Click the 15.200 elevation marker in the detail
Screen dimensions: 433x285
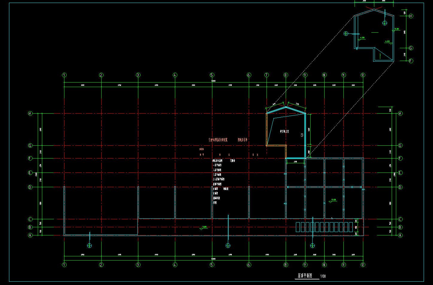point(396,29)
